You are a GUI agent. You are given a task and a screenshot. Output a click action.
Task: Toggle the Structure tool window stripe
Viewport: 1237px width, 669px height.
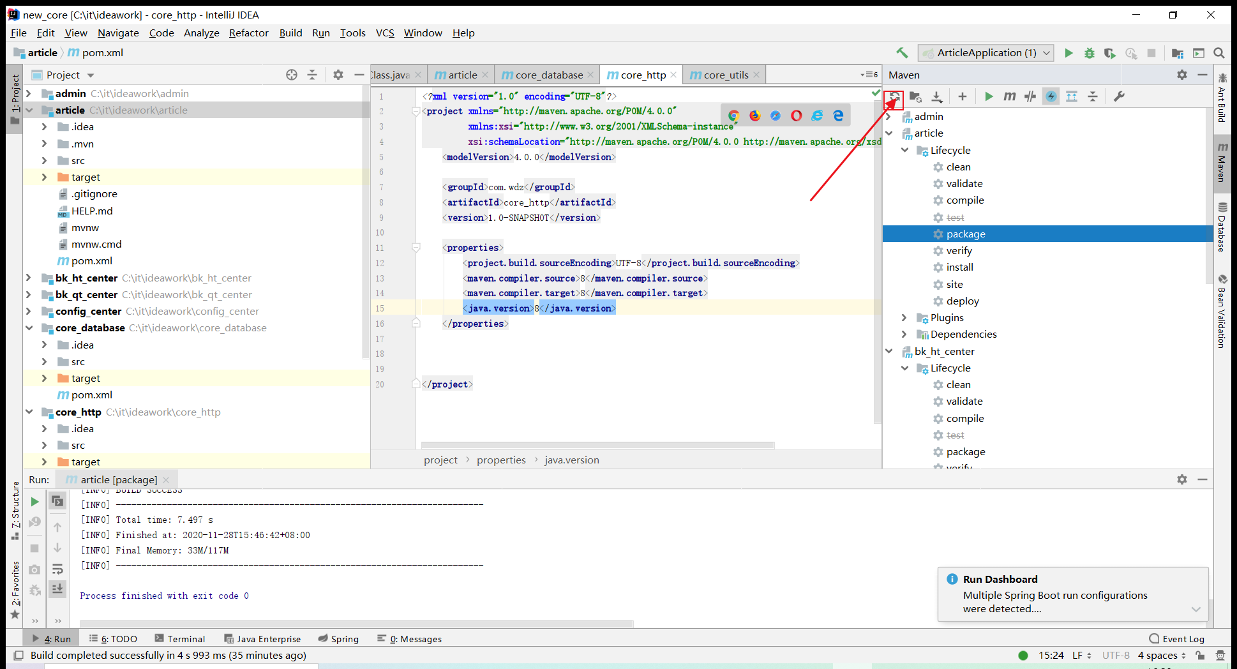click(x=15, y=510)
